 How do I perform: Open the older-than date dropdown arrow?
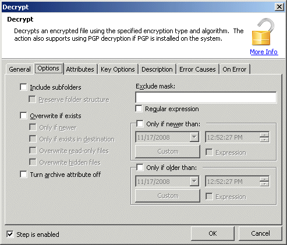tap(194, 182)
